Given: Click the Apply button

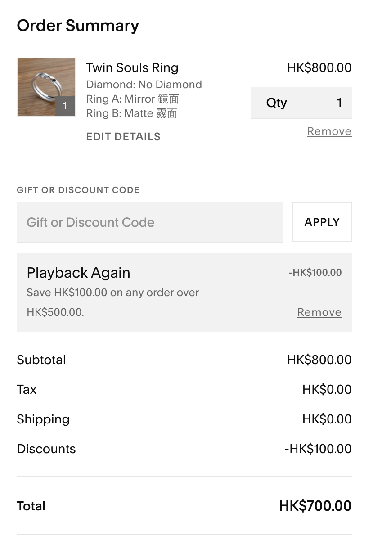Looking at the screenshot, I should [x=322, y=222].
